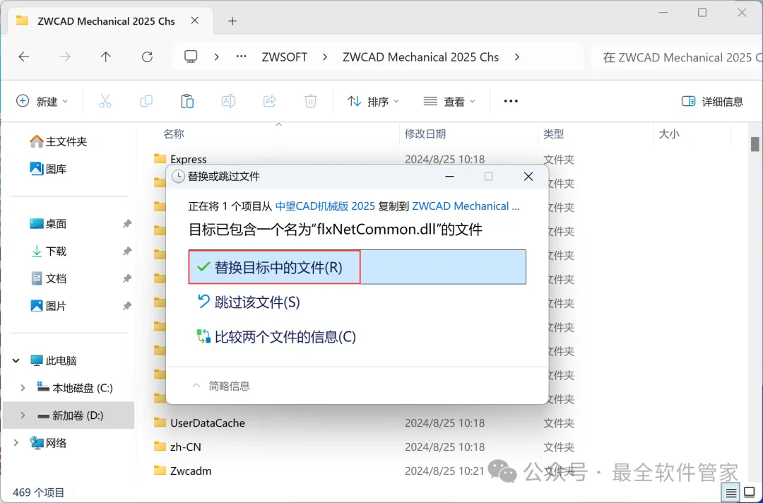Choose 替换目标中的文件(R) option
The height and width of the screenshot is (503, 763).
pyautogui.click(x=357, y=267)
